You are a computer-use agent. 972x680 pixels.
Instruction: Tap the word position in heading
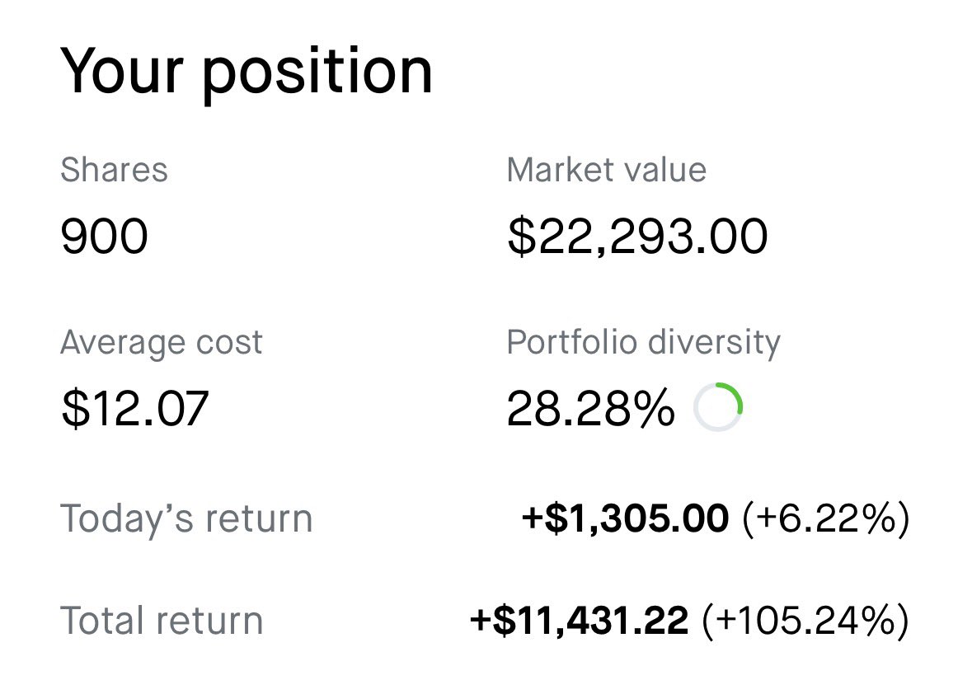click(x=317, y=75)
